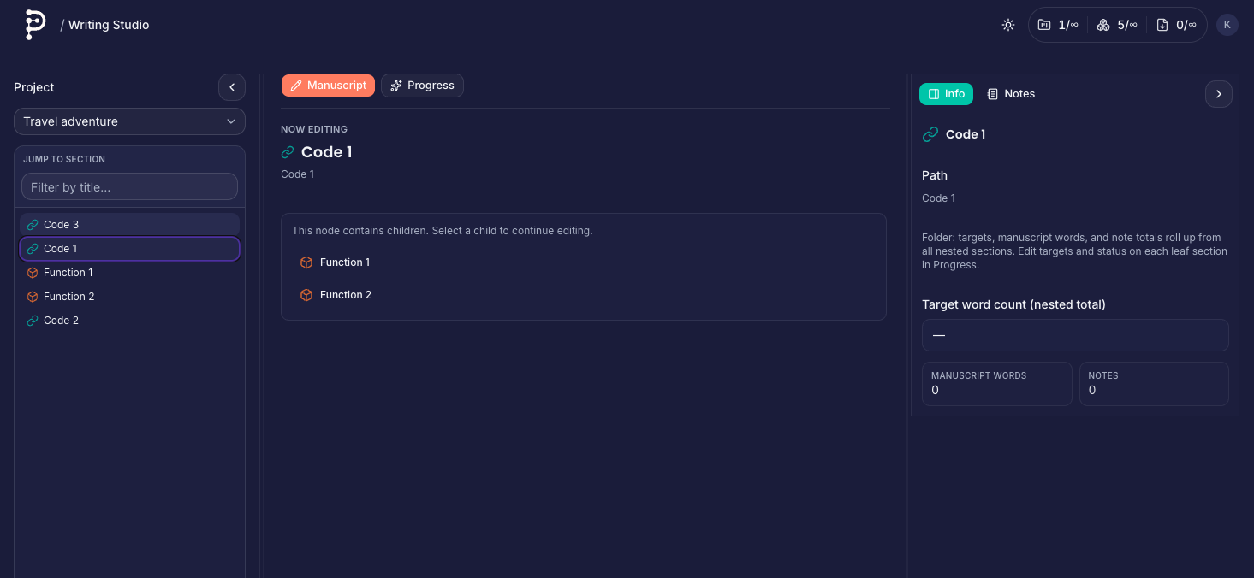Switch to the Manuscript tab

[328, 86]
